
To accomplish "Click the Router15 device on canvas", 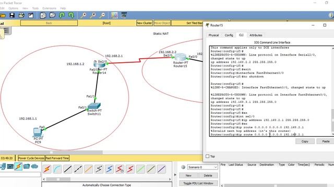I will (180, 57).
